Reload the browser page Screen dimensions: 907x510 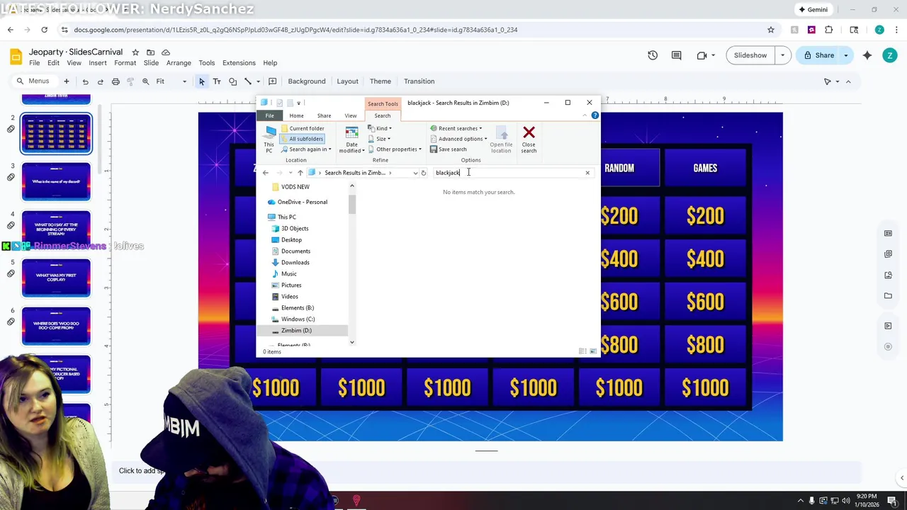pos(44,30)
